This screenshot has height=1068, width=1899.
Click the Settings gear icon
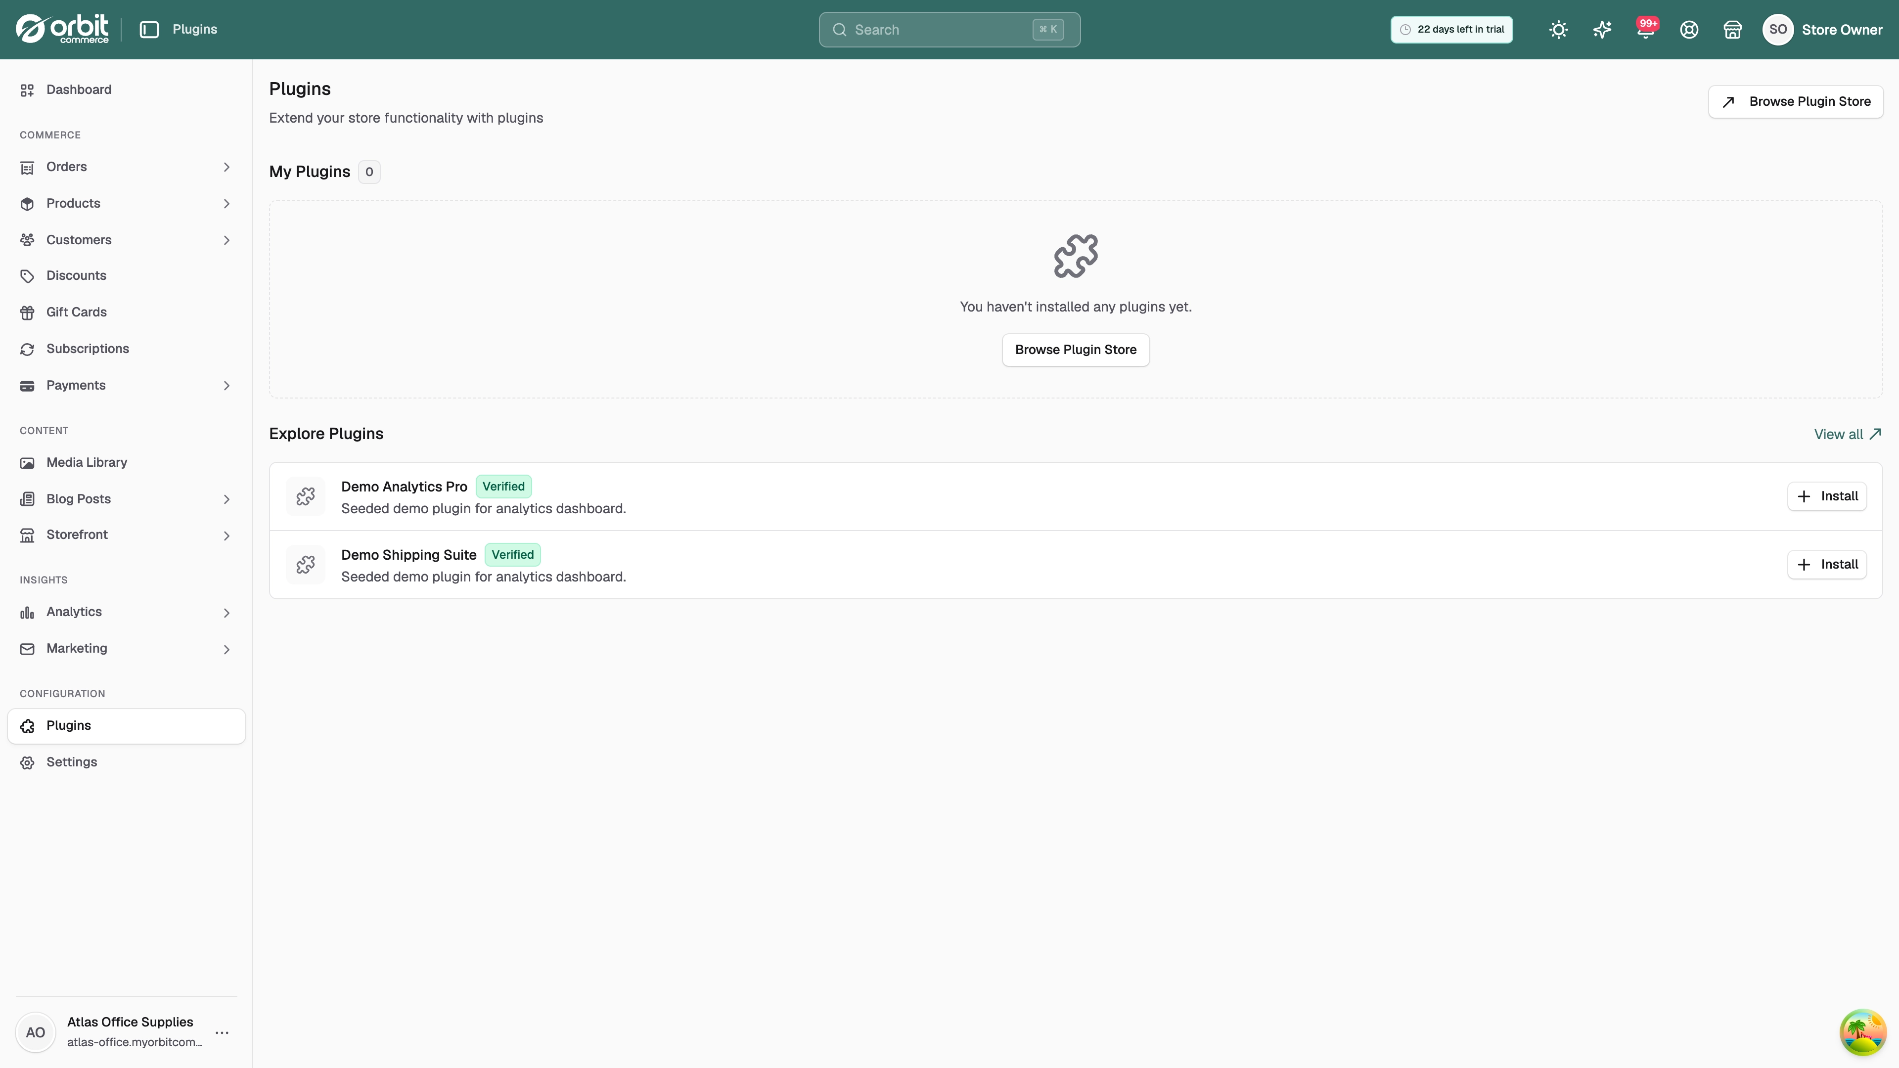click(27, 763)
